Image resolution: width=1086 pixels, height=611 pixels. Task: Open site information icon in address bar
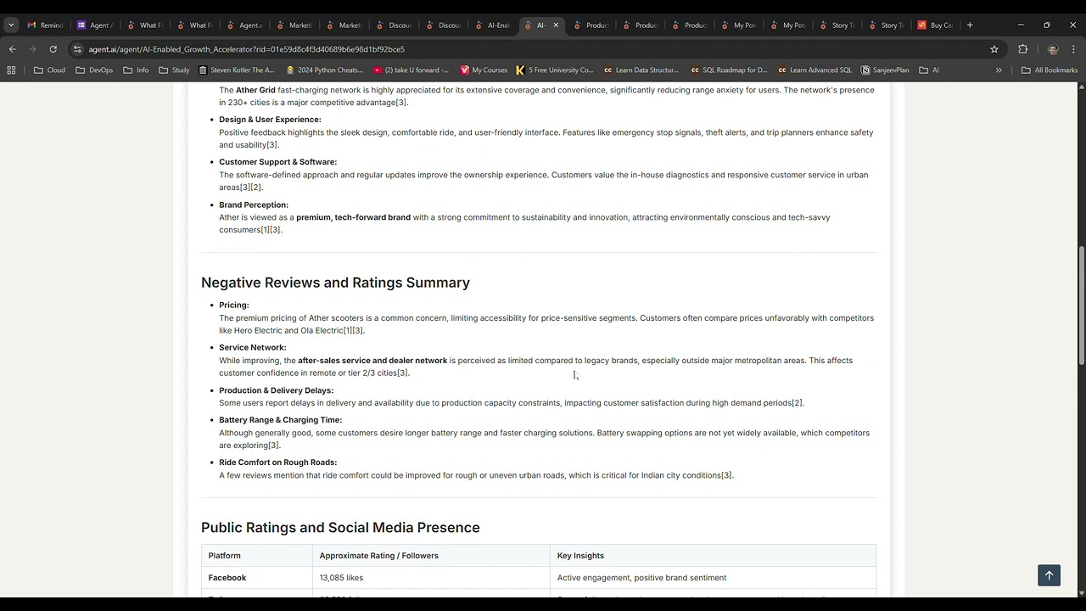point(77,49)
